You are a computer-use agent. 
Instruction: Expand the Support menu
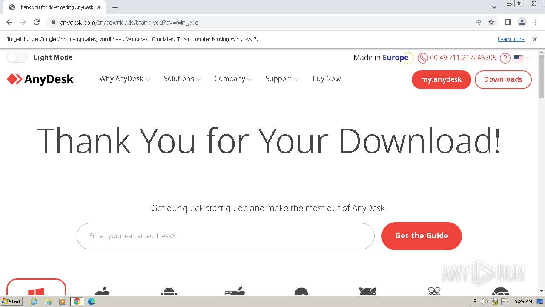click(282, 79)
